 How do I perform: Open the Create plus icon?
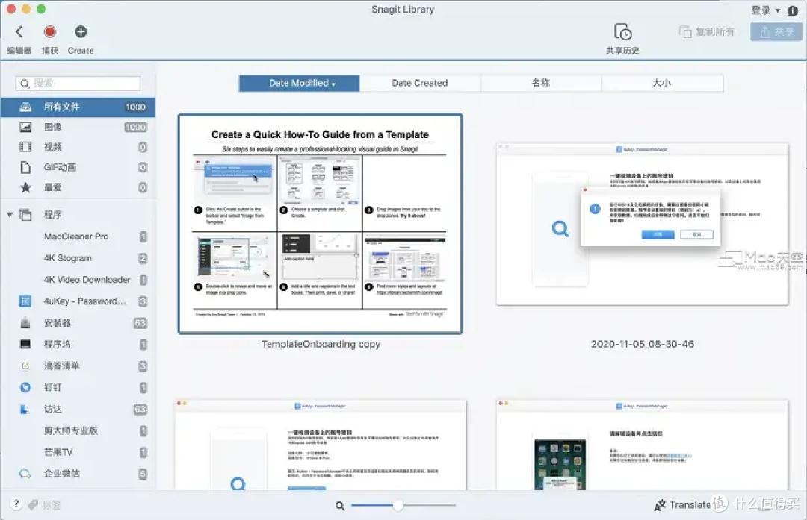[81, 32]
